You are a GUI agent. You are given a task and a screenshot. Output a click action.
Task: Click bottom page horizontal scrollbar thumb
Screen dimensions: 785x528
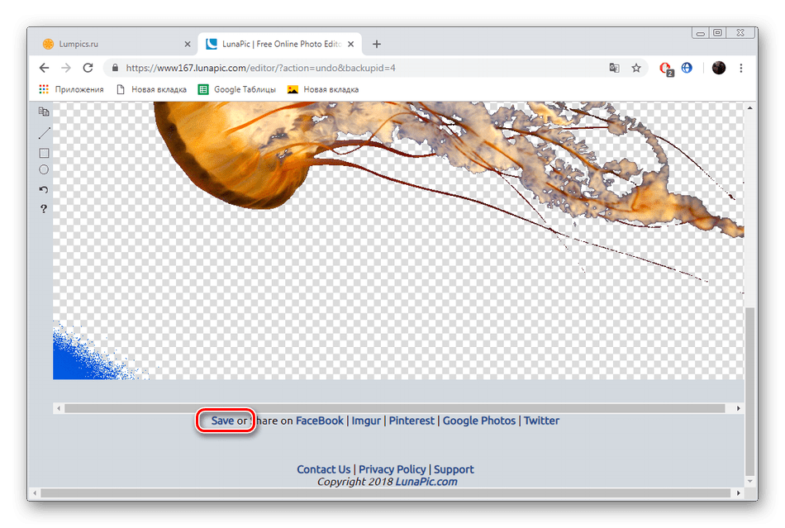(385, 493)
